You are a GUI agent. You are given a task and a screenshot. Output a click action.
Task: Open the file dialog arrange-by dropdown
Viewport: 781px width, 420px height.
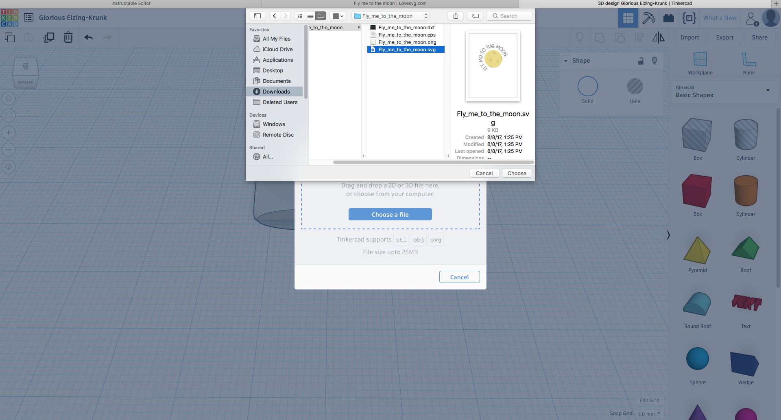coord(338,16)
